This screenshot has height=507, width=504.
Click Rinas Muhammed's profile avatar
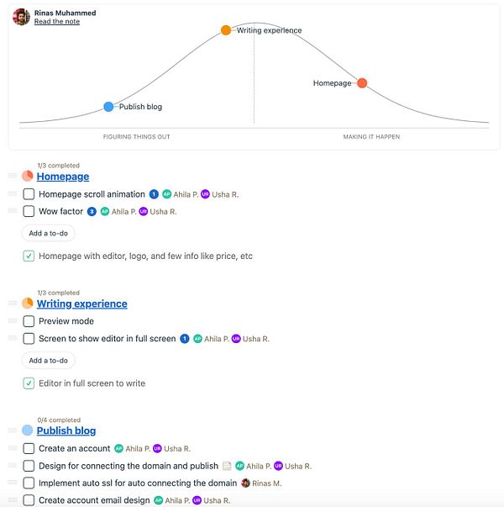tap(21, 17)
